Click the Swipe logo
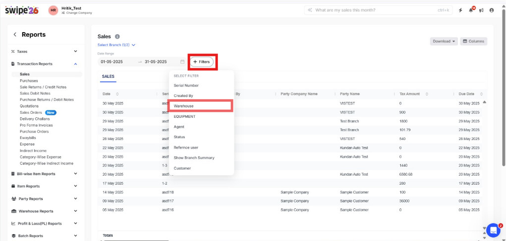Viewport: 506px width, 241px height. point(22,10)
